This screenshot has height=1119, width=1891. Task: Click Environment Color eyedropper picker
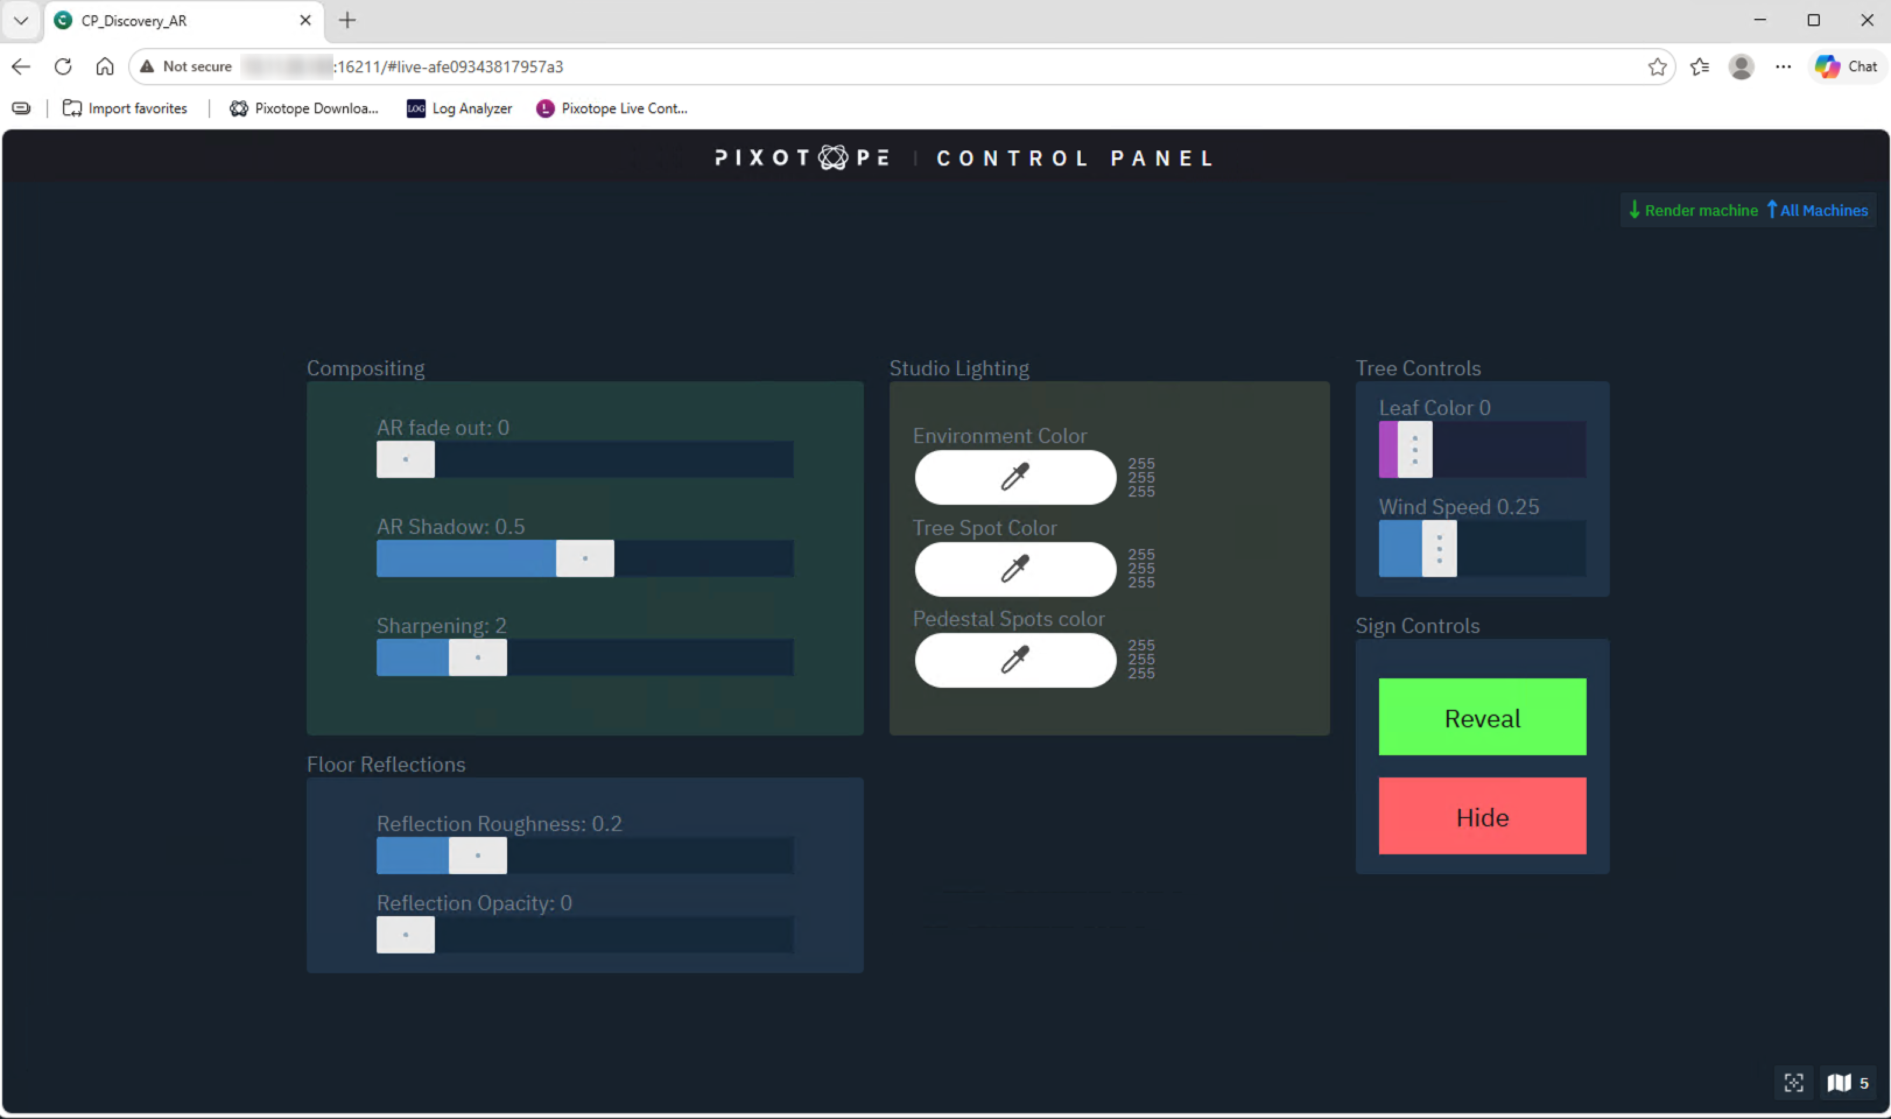[x=1015, y=477]
